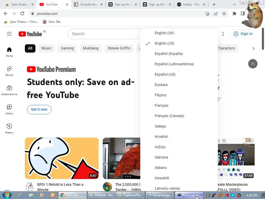Open BFDI 1 Retold channel avatar
This screenshot has width=265, height=199.
[30, 187]
